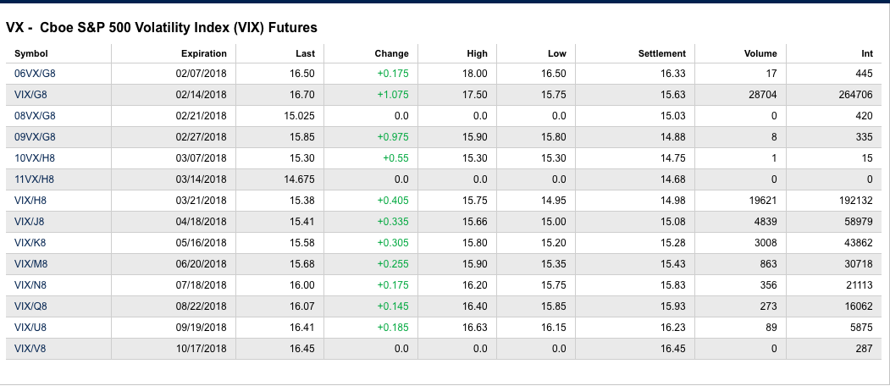Select the VIX/Q8 symbol link
This screenshot has height=386, width=890.
tap(30, 306)
